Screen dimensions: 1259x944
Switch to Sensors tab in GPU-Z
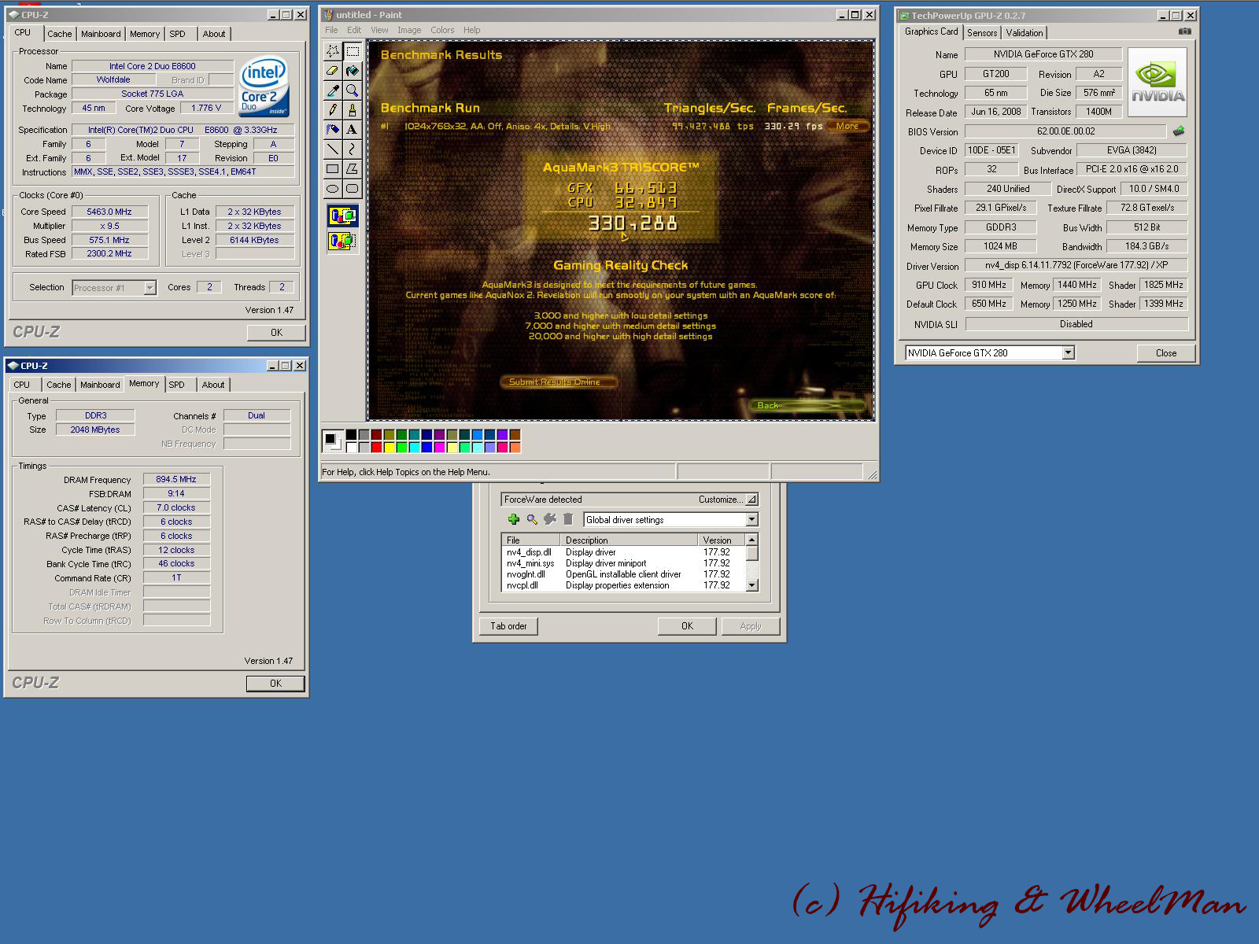click(982, 33)
